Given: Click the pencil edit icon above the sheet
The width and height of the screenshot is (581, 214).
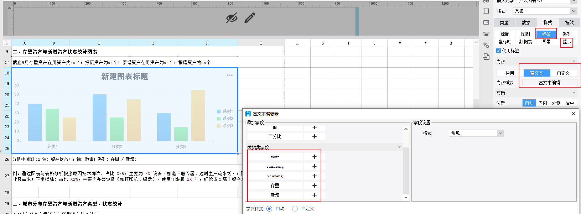Looking at the screenshot, I should [250, 18].
